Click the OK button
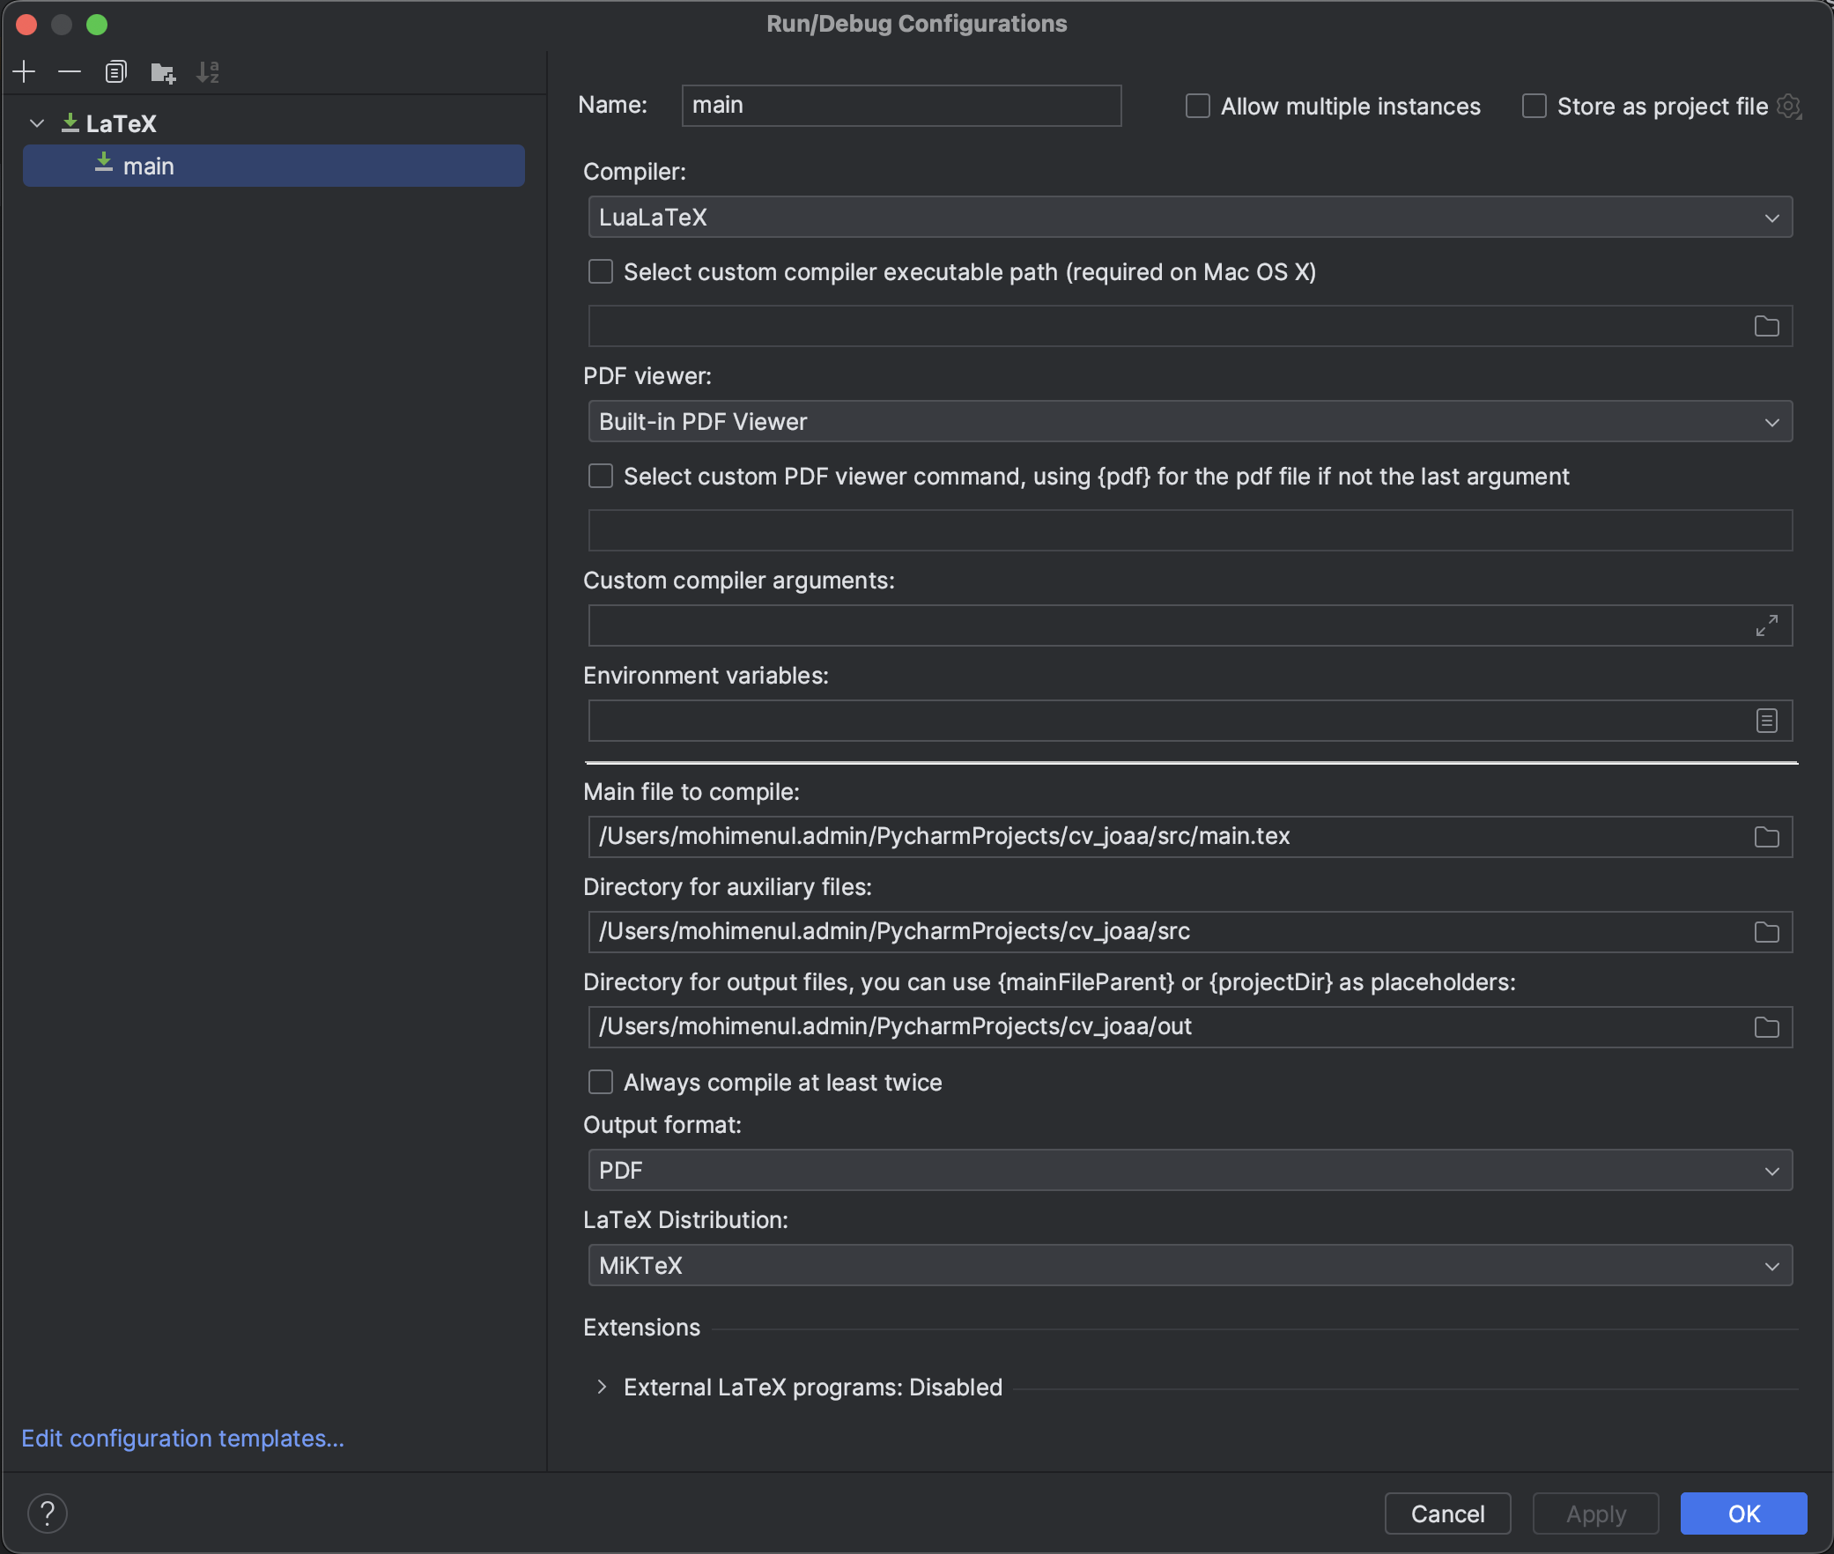1834x1554 pixels. tap(1742, 1513)
